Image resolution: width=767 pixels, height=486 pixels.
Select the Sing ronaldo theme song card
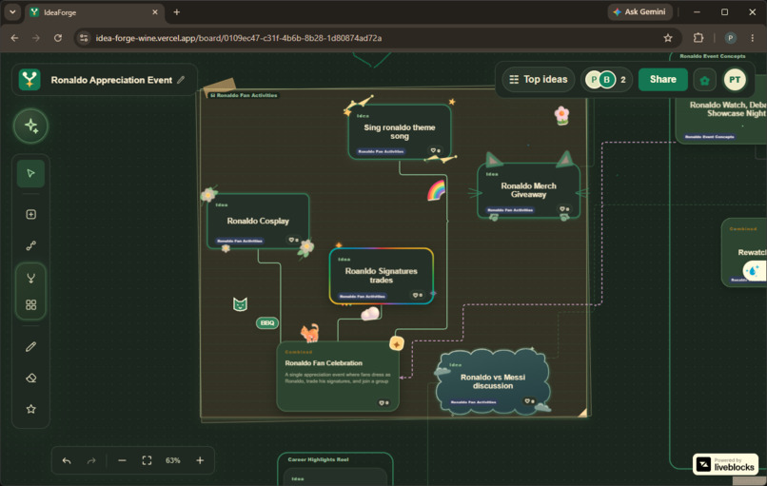click(399, 131)
